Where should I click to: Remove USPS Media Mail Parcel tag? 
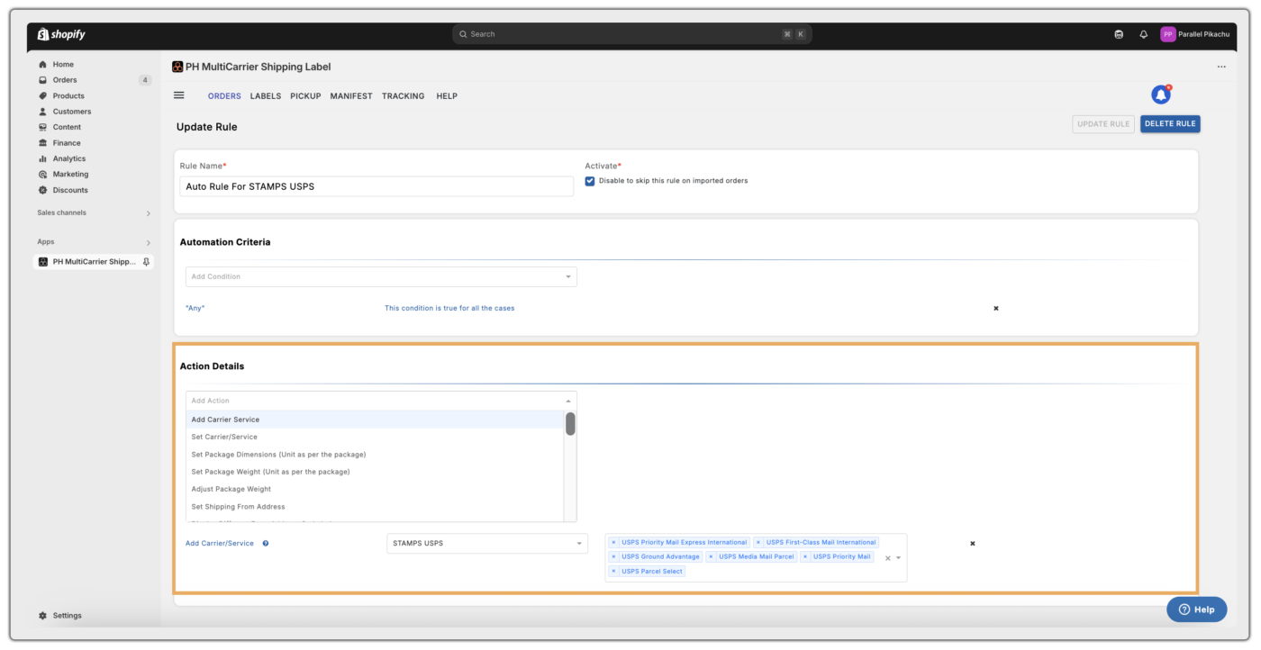(x=711, y=557)
